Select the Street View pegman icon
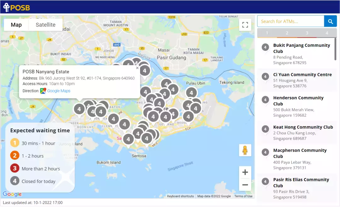The height and width of the screenshot is (207, 340). 245,150
